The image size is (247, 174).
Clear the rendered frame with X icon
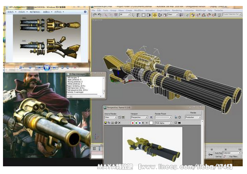119,123
